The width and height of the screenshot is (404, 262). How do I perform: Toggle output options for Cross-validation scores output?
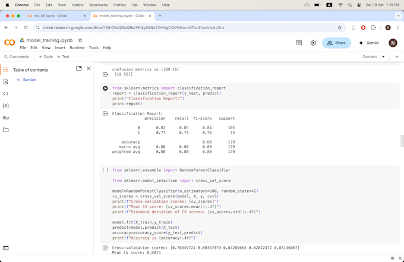point(105,248)
